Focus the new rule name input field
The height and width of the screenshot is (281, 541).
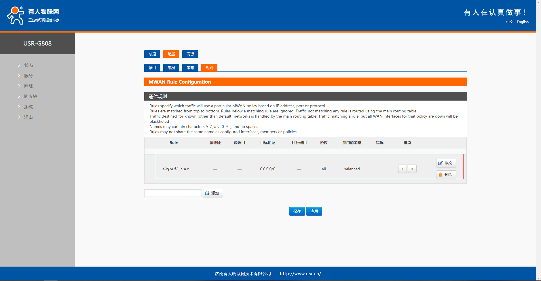pos(173,193)
